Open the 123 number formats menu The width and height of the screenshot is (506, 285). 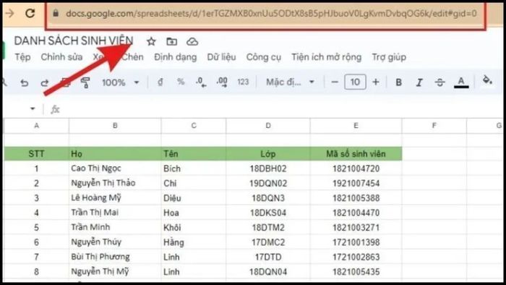[243, 82]
